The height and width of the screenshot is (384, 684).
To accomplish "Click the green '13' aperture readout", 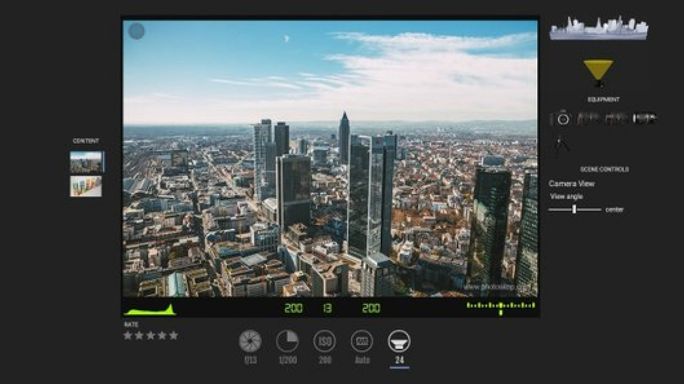I will point(327,308).
